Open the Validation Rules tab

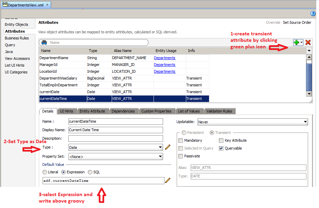click(219, 111)
